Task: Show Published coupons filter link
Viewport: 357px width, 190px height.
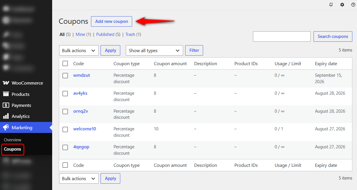Action: point(105,34)
